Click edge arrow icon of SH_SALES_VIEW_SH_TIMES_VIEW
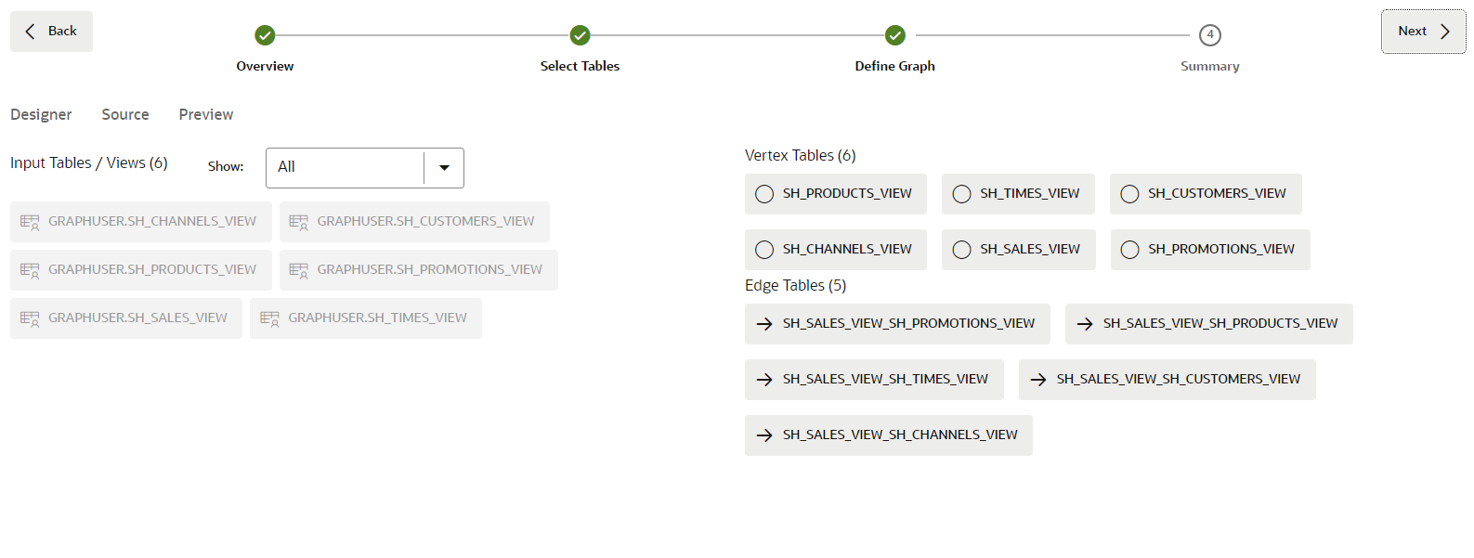The width and height of the screenshot is (1474, 558). [764, 380]
